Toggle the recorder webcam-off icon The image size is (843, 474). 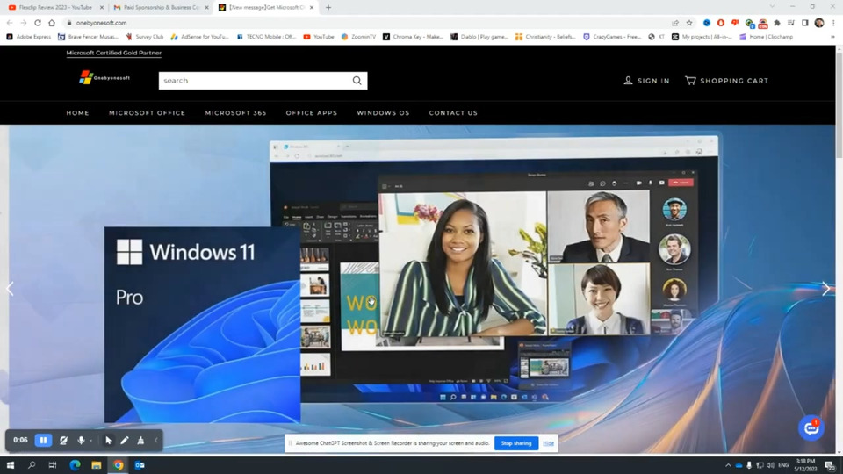point(63,440)
